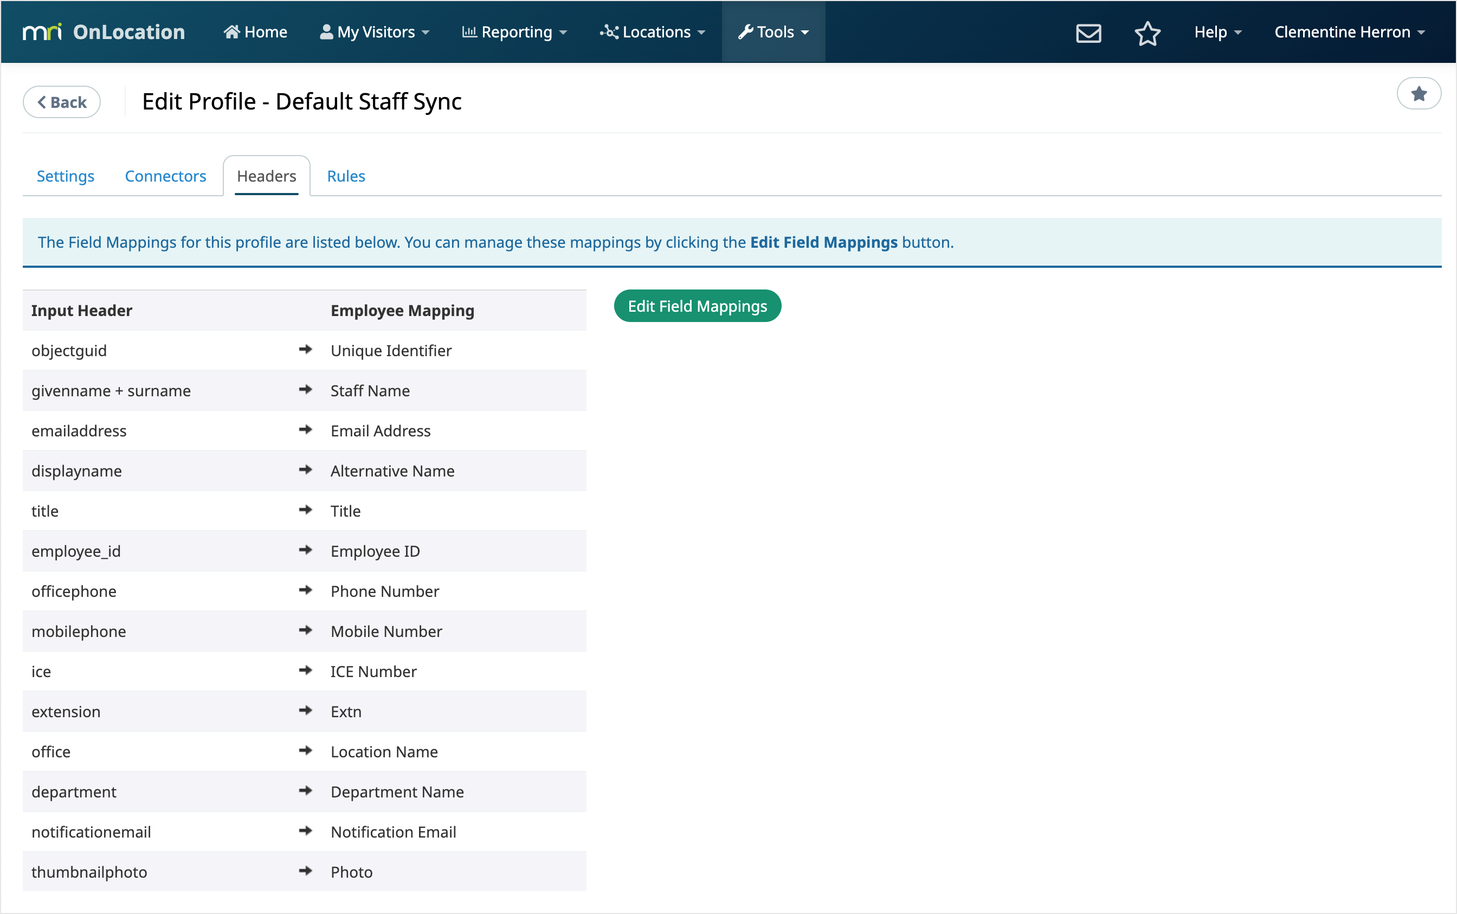
Task: Expand the Tools menu chevron
Action: [805, 33]
